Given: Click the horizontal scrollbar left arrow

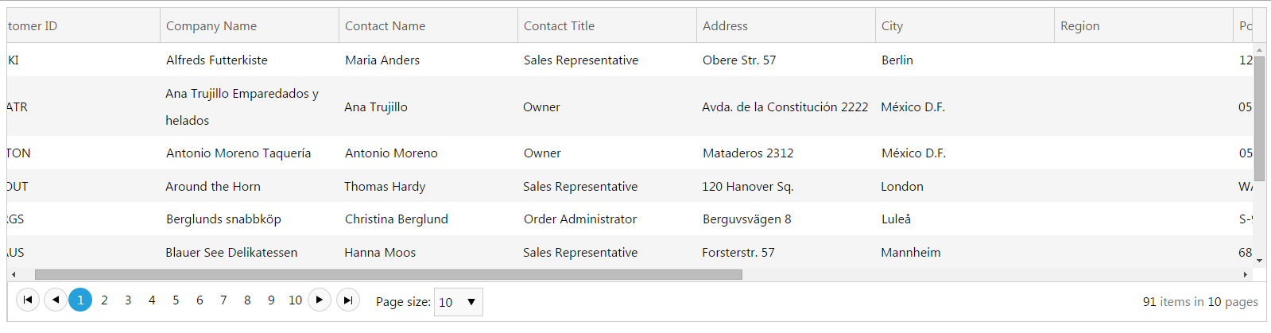Looking at the screenshot, I should pos(14,274).
